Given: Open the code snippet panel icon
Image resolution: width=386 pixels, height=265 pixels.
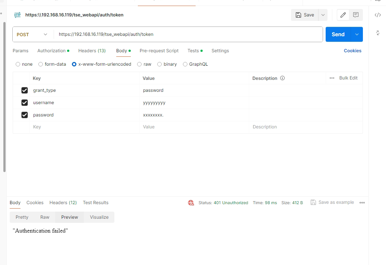Looking at the screenshot, I should [x=377, y=15].
